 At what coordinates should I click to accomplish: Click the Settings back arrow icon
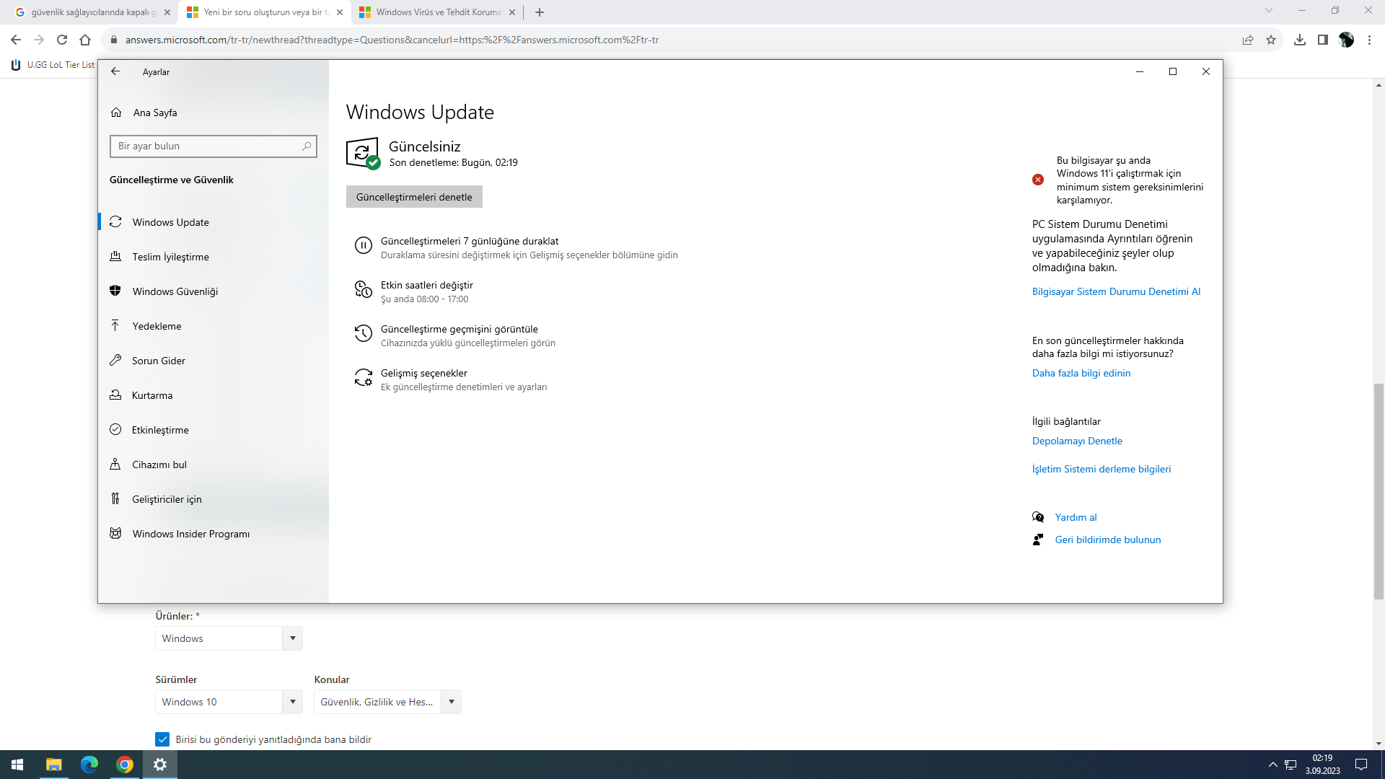click(115, 71)
